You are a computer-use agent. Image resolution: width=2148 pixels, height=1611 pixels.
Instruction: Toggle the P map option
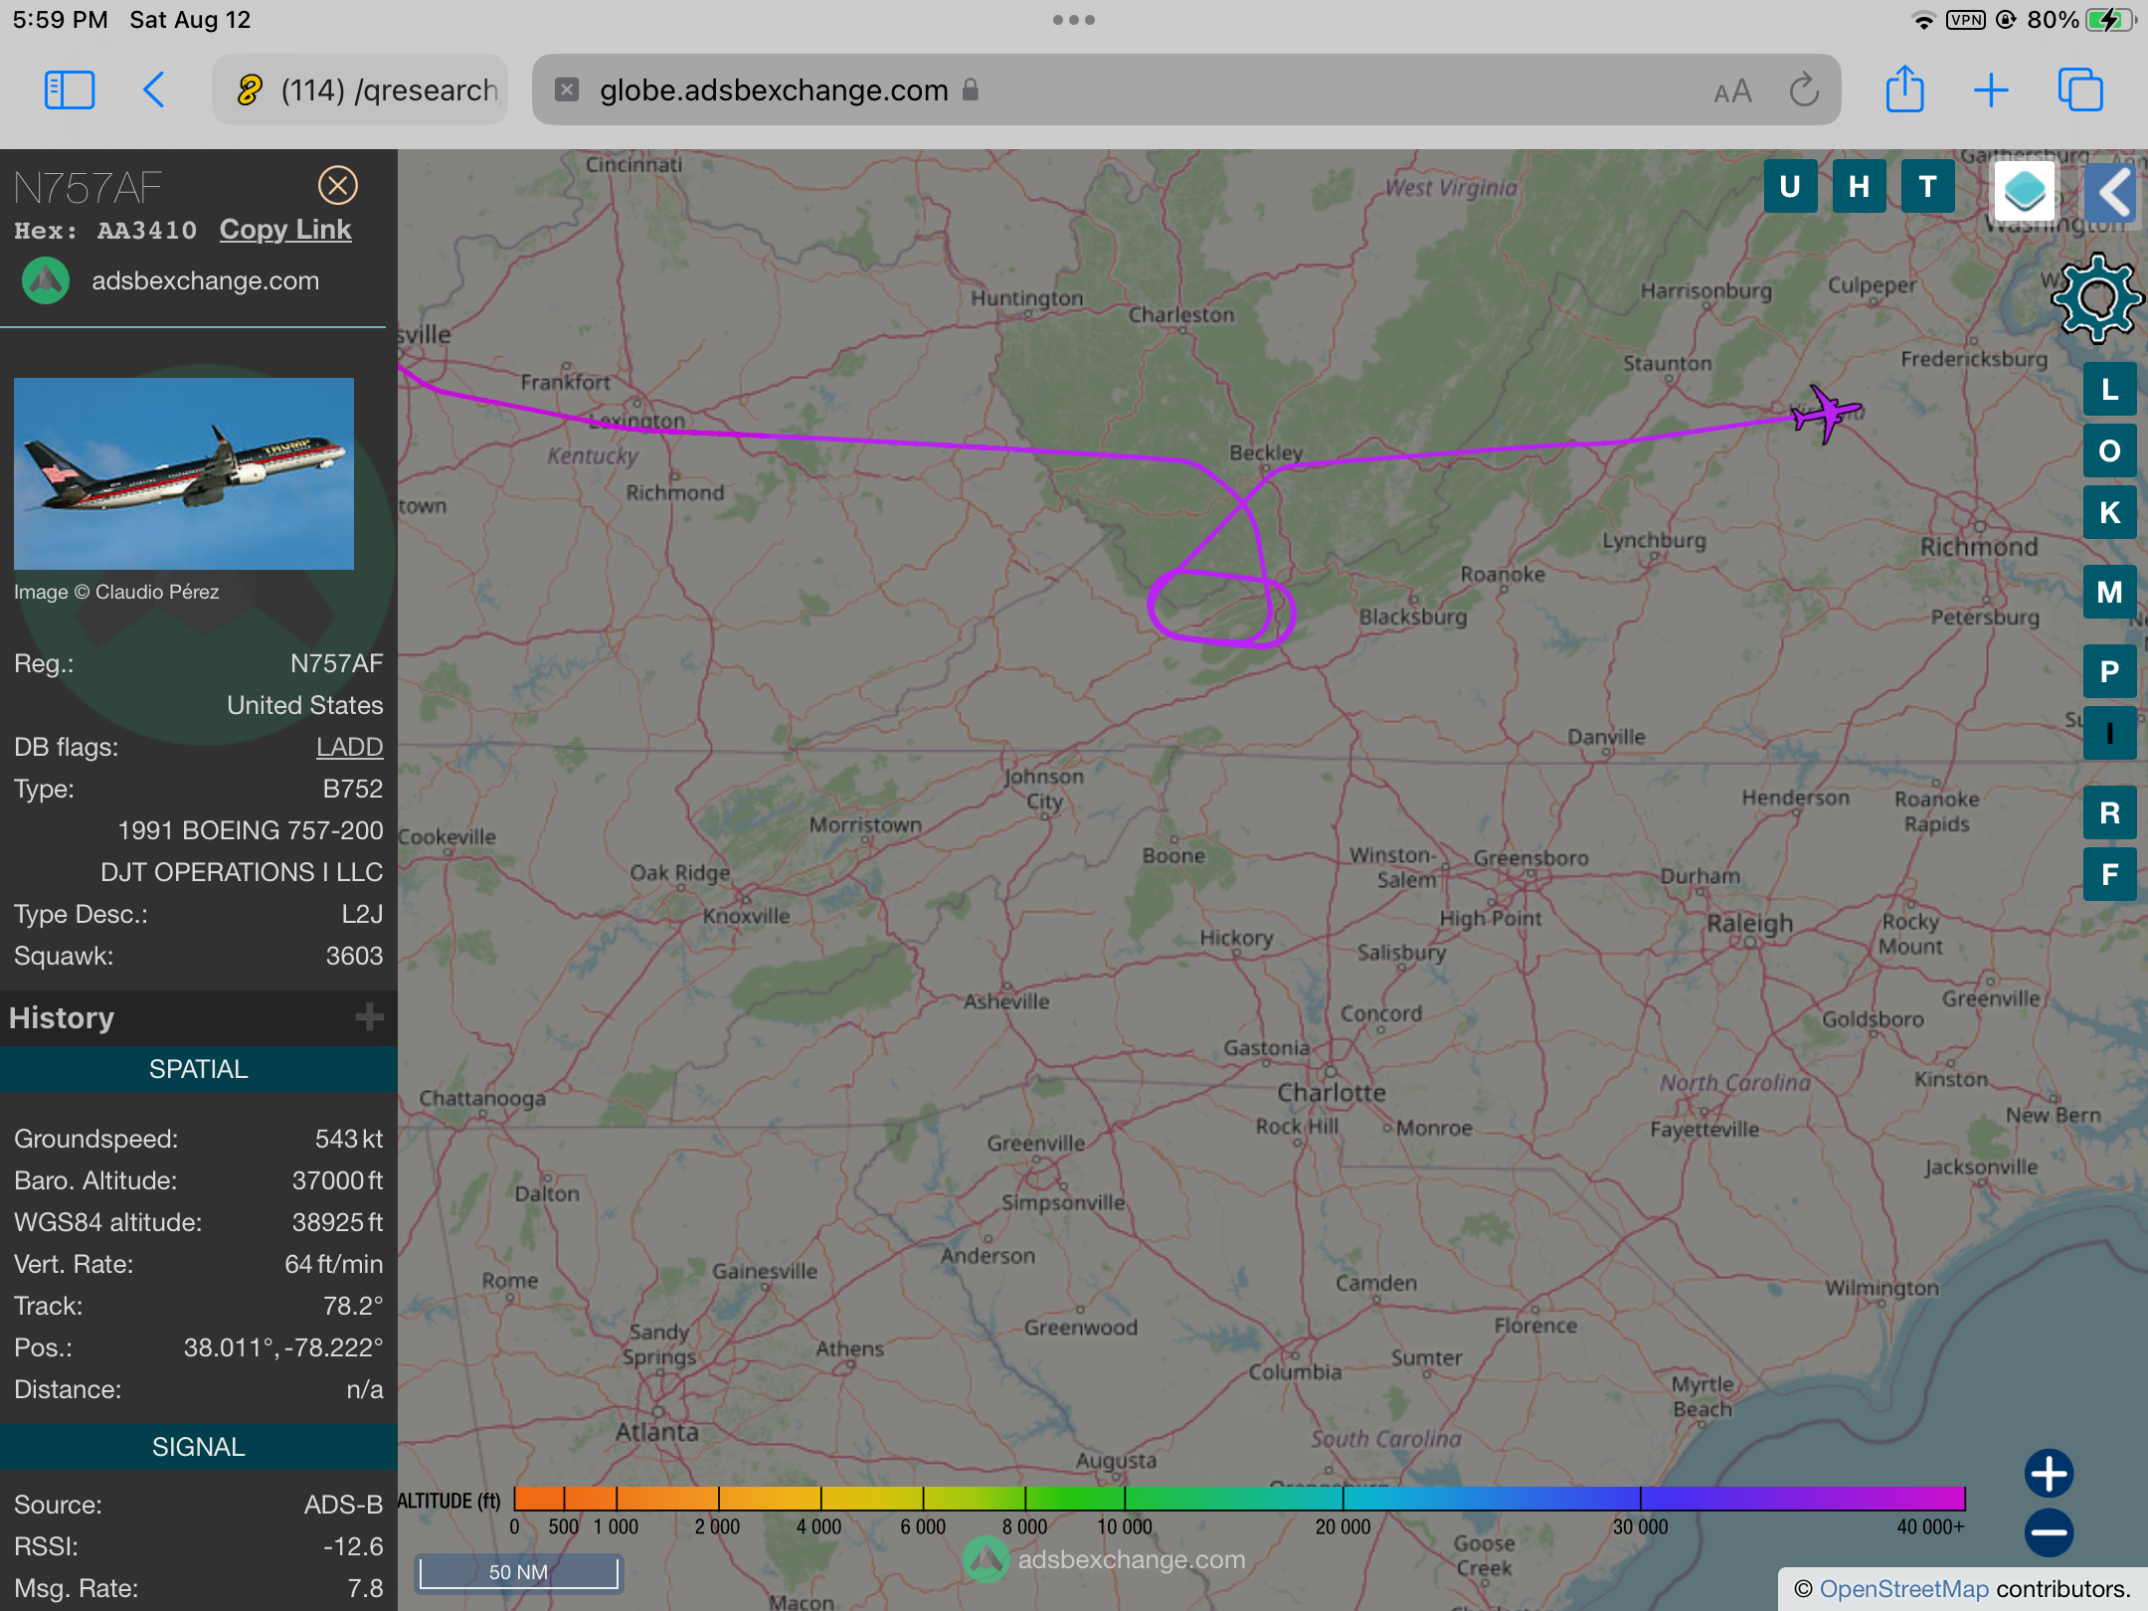[2109, 671]
